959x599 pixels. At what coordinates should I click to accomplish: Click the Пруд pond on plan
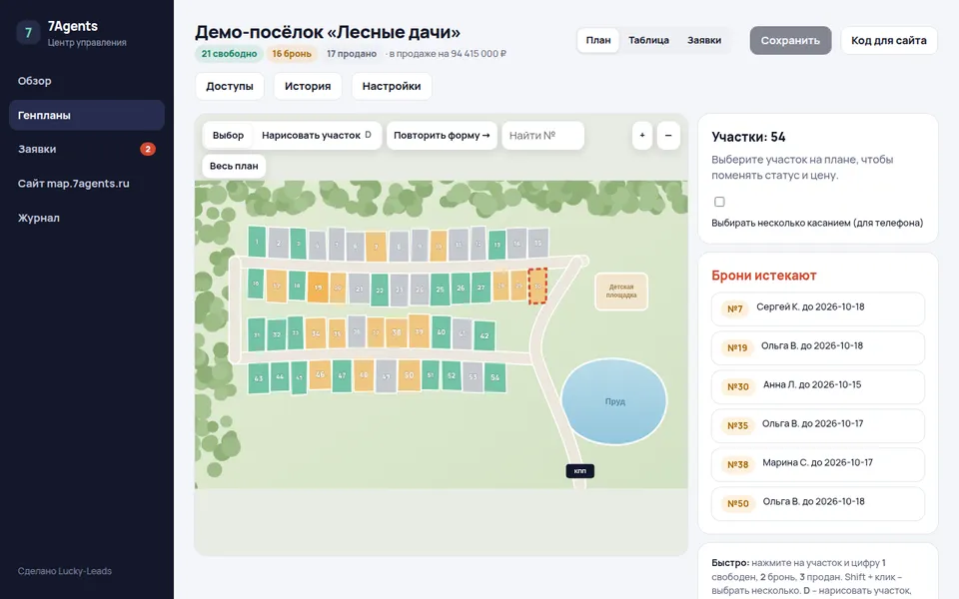614,401
